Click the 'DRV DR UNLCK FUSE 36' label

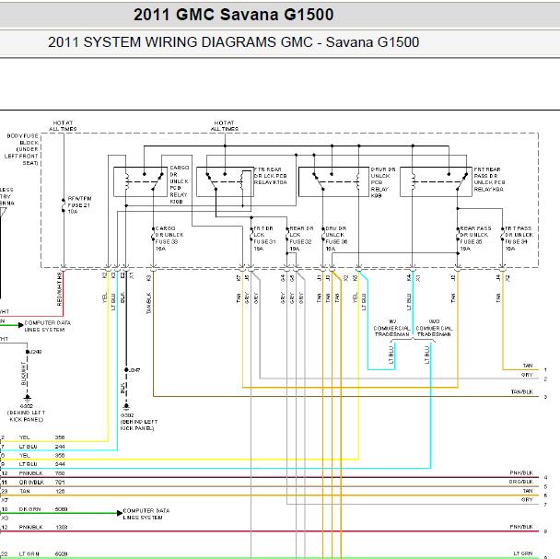(x=336, y=239)
